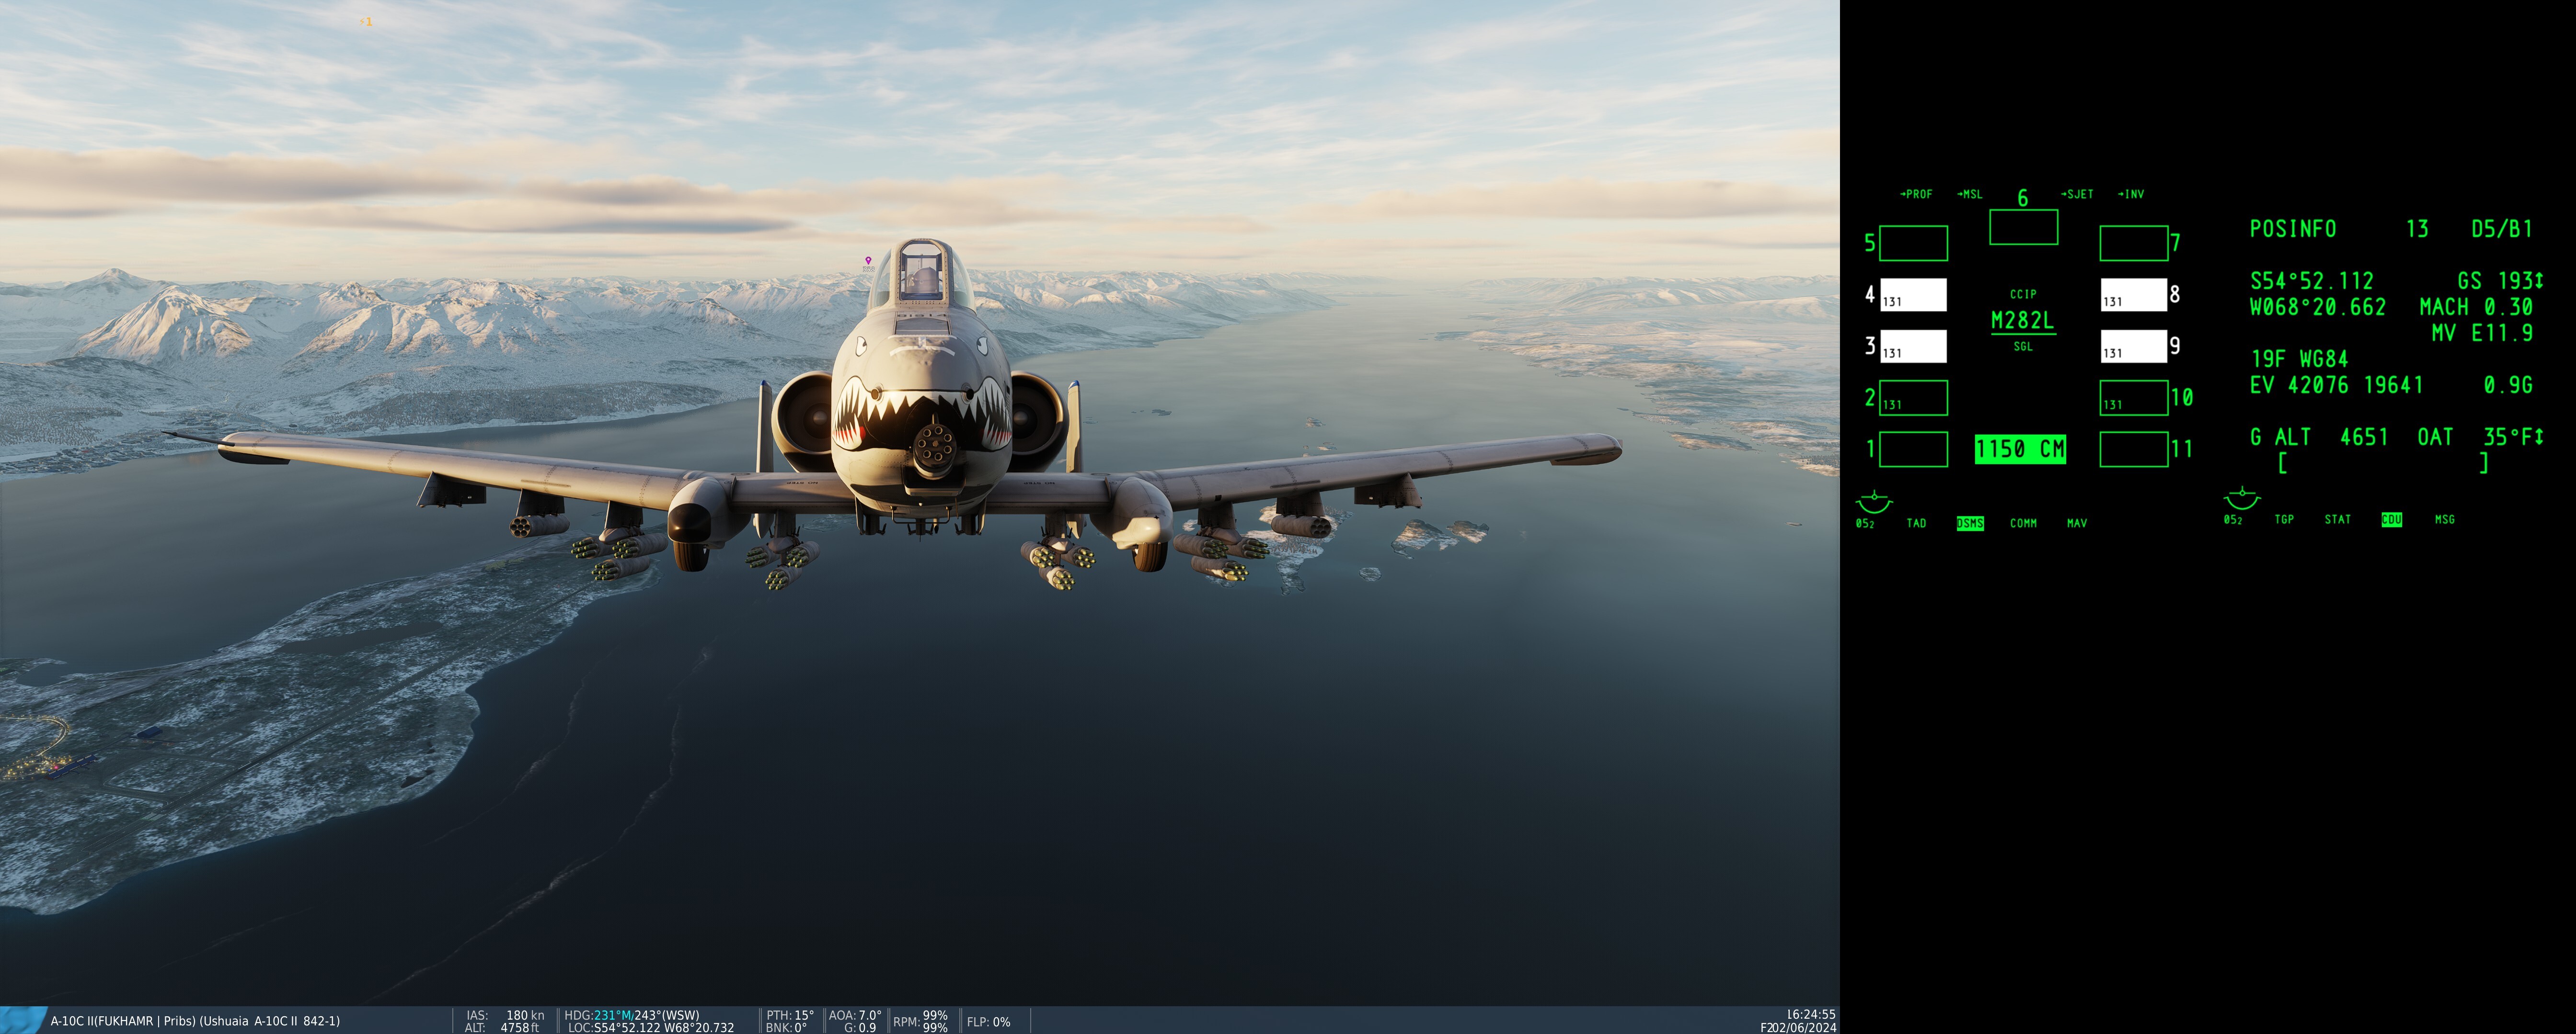Click the 1150 CM gun rounds indicator
Viewport: 2576px width, 1034px height.
[x=2020, y=450]
